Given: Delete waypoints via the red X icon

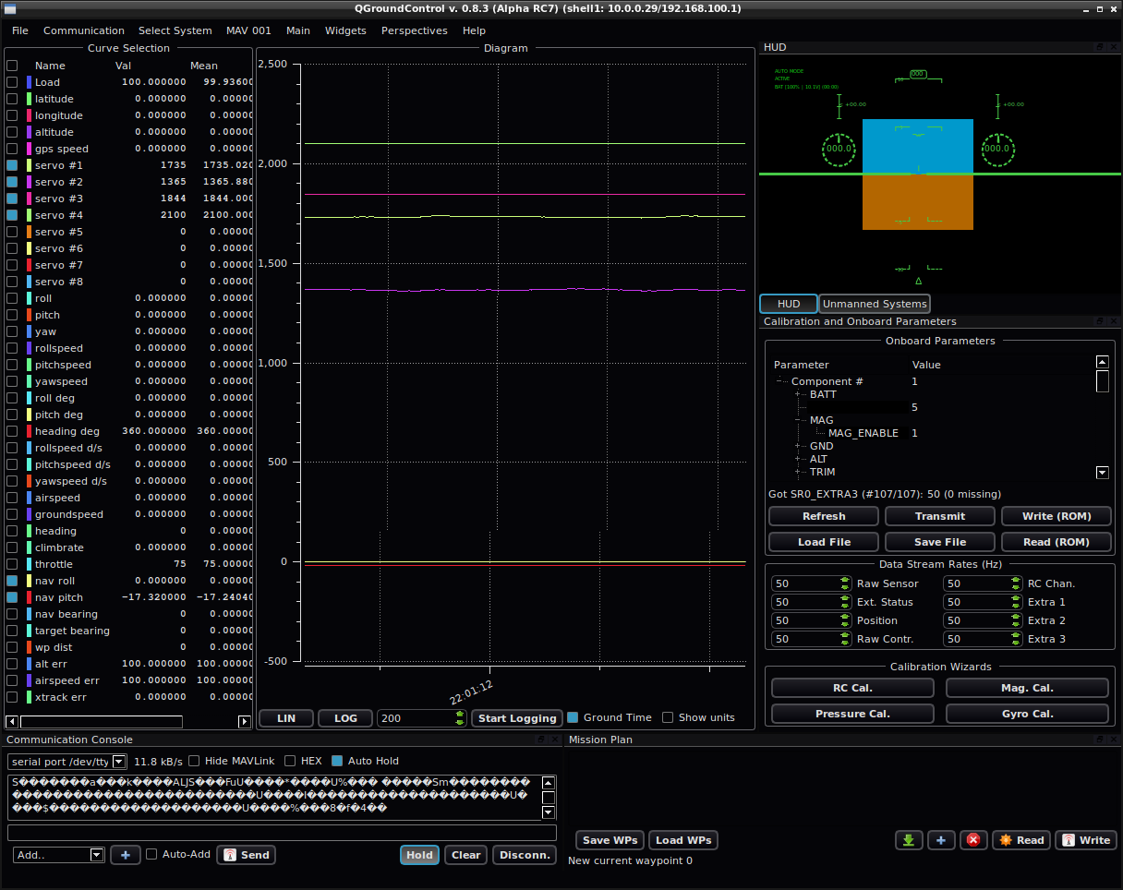Looking at the screenshot, I should (x=973, y=840).
